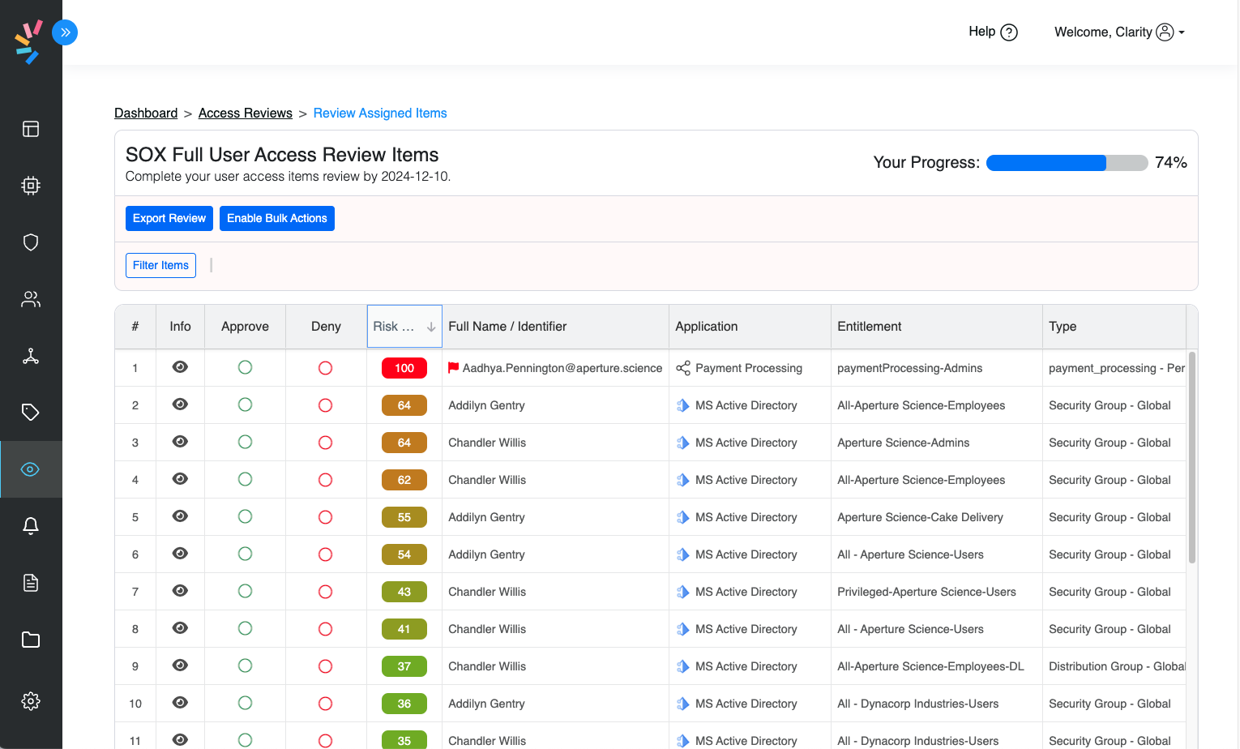The width and height of the screenshot is (1240, 749).
Task: Sort by the Risk column header
Action: (404, 327)
